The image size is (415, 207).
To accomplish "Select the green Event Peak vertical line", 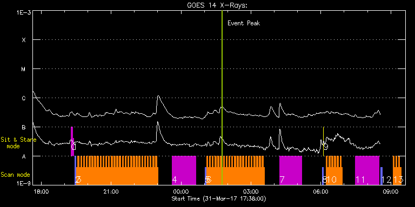I will click(222, 98).
